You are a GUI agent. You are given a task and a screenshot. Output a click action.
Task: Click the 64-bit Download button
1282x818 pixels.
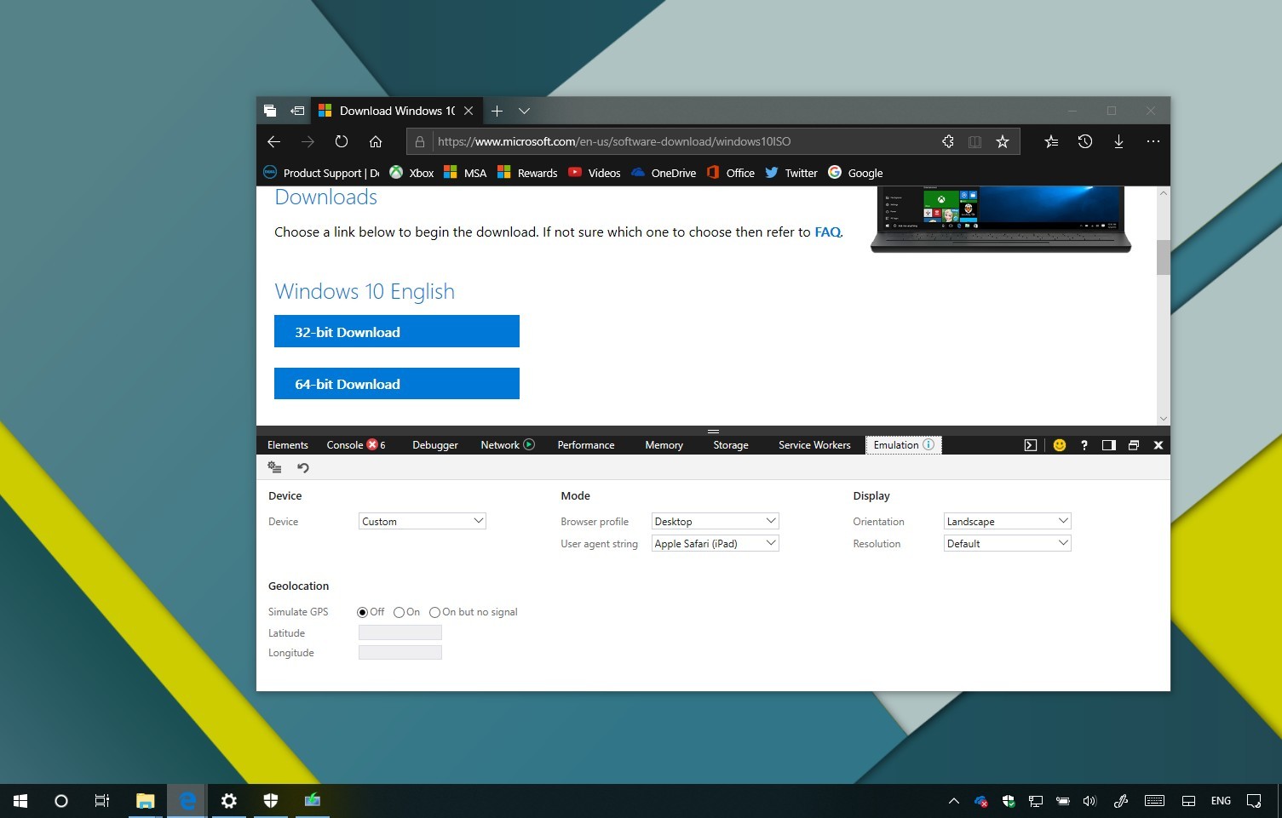point(397,383)
